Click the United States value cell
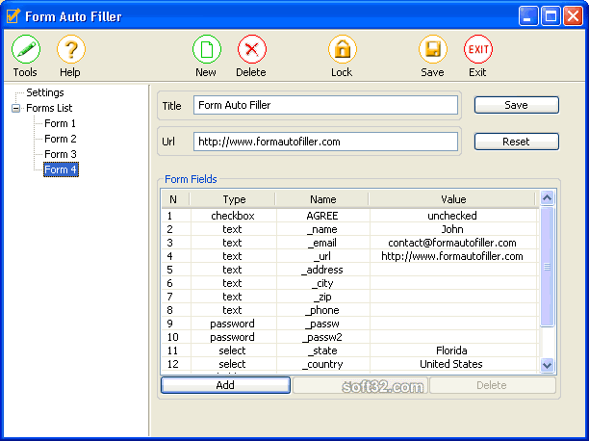589x441 pixels. point(452,364)
